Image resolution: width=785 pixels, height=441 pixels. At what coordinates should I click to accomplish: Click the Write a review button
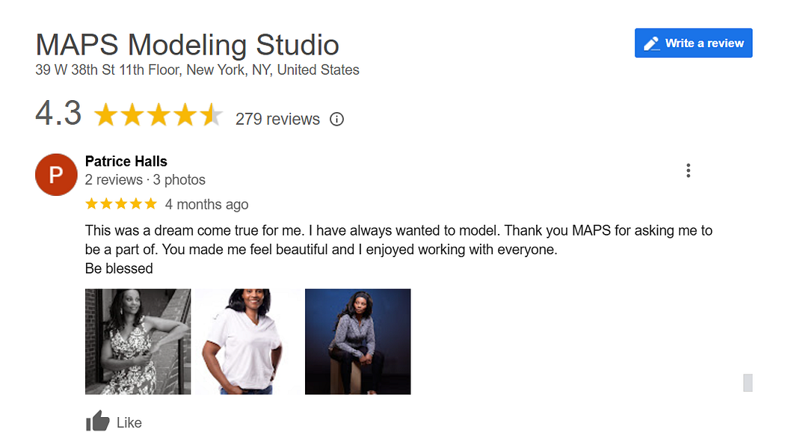point(693,43)
